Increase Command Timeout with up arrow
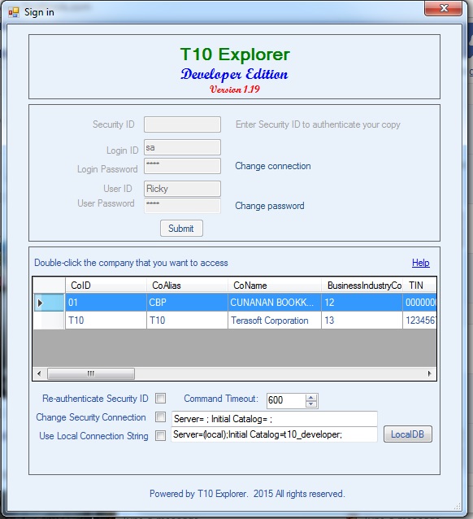 [311, 397]
